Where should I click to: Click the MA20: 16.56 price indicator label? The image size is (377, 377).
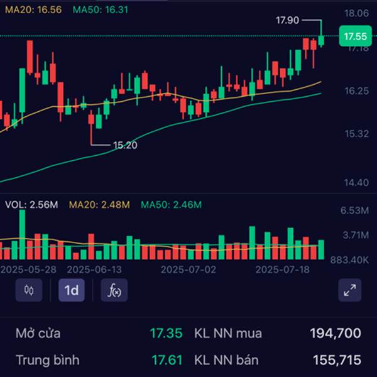(x=33, y=9)
